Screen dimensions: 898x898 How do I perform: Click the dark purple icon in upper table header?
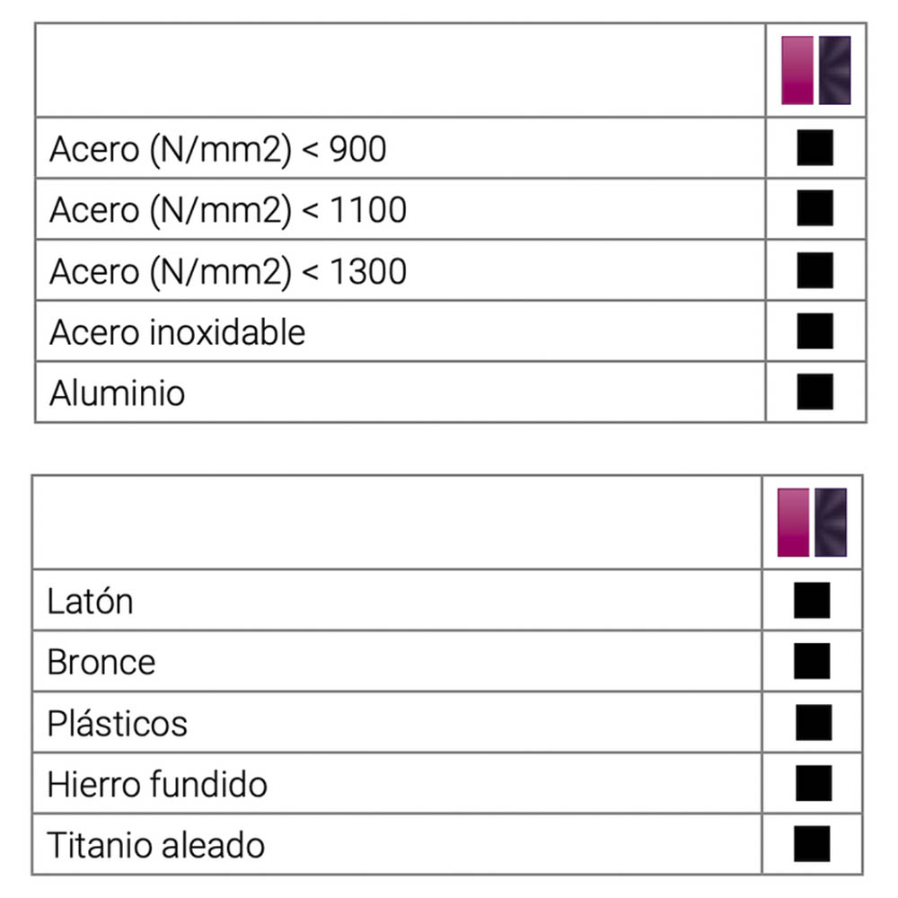pyautogui.click(x=834, y=70)
